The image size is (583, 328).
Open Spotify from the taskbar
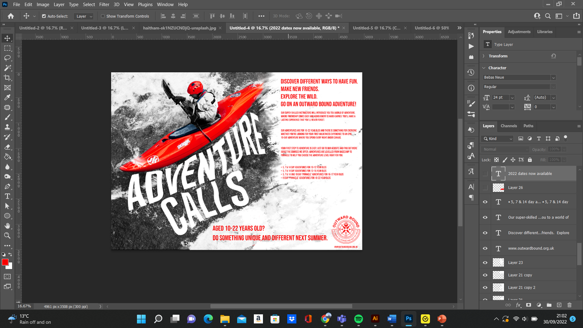point(358,318)
